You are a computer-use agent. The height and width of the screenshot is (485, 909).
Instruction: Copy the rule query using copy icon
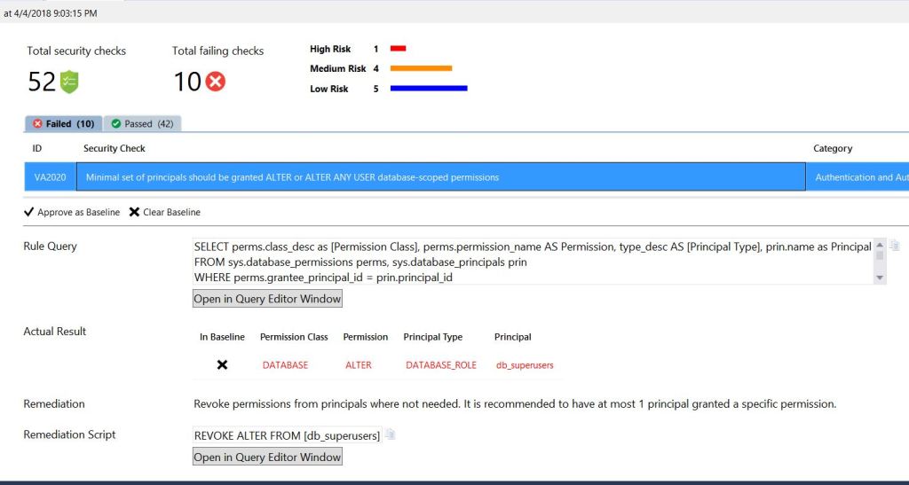pyautogui.click(x=895, y=246)
